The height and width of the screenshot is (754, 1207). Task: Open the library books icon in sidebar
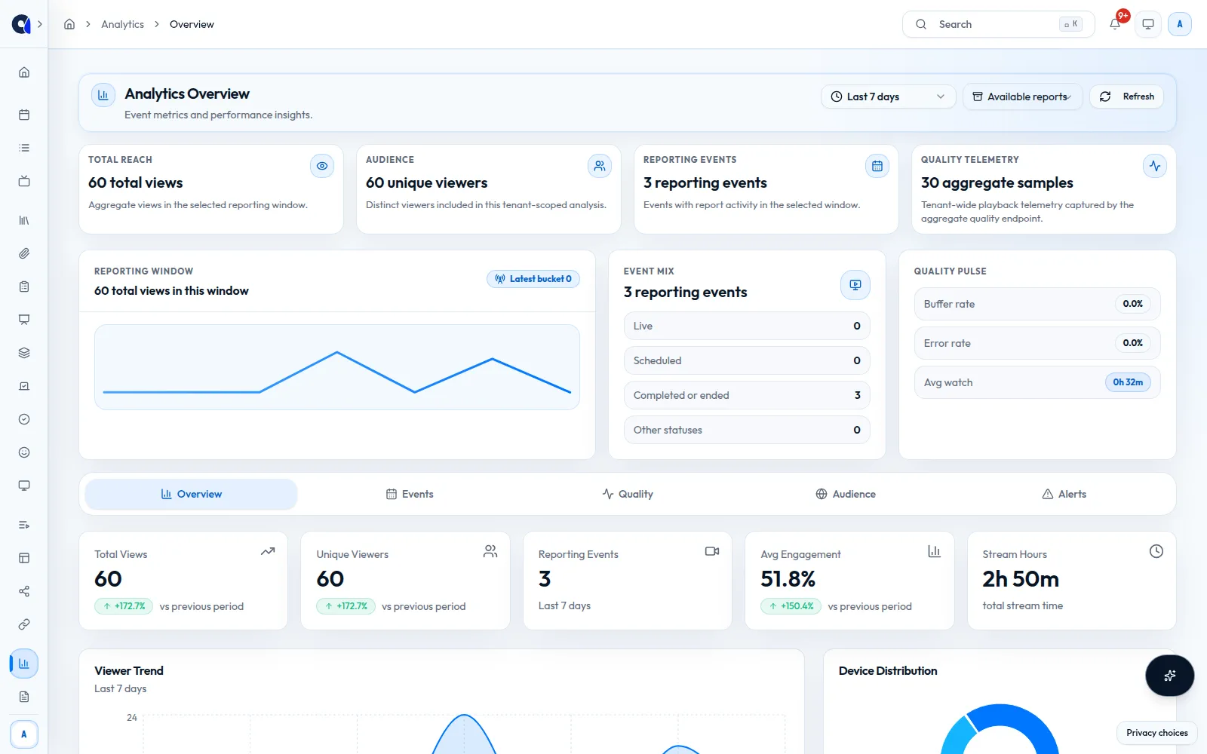pos(24,220)
